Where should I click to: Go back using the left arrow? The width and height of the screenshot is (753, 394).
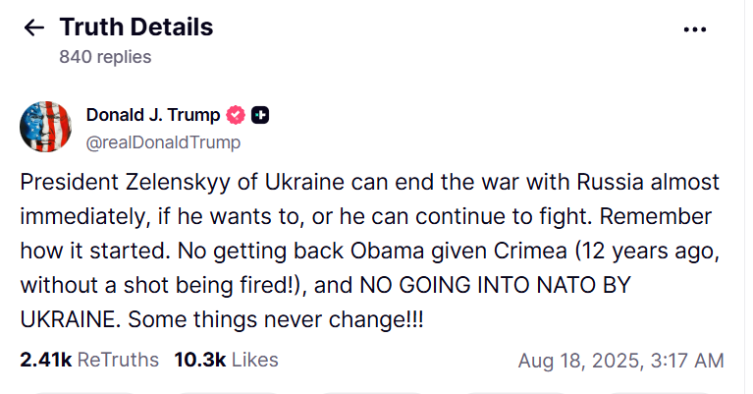click(x=34, y=28)
